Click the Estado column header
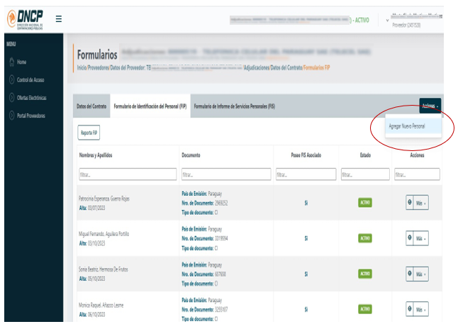 click(x=365, y=155)
